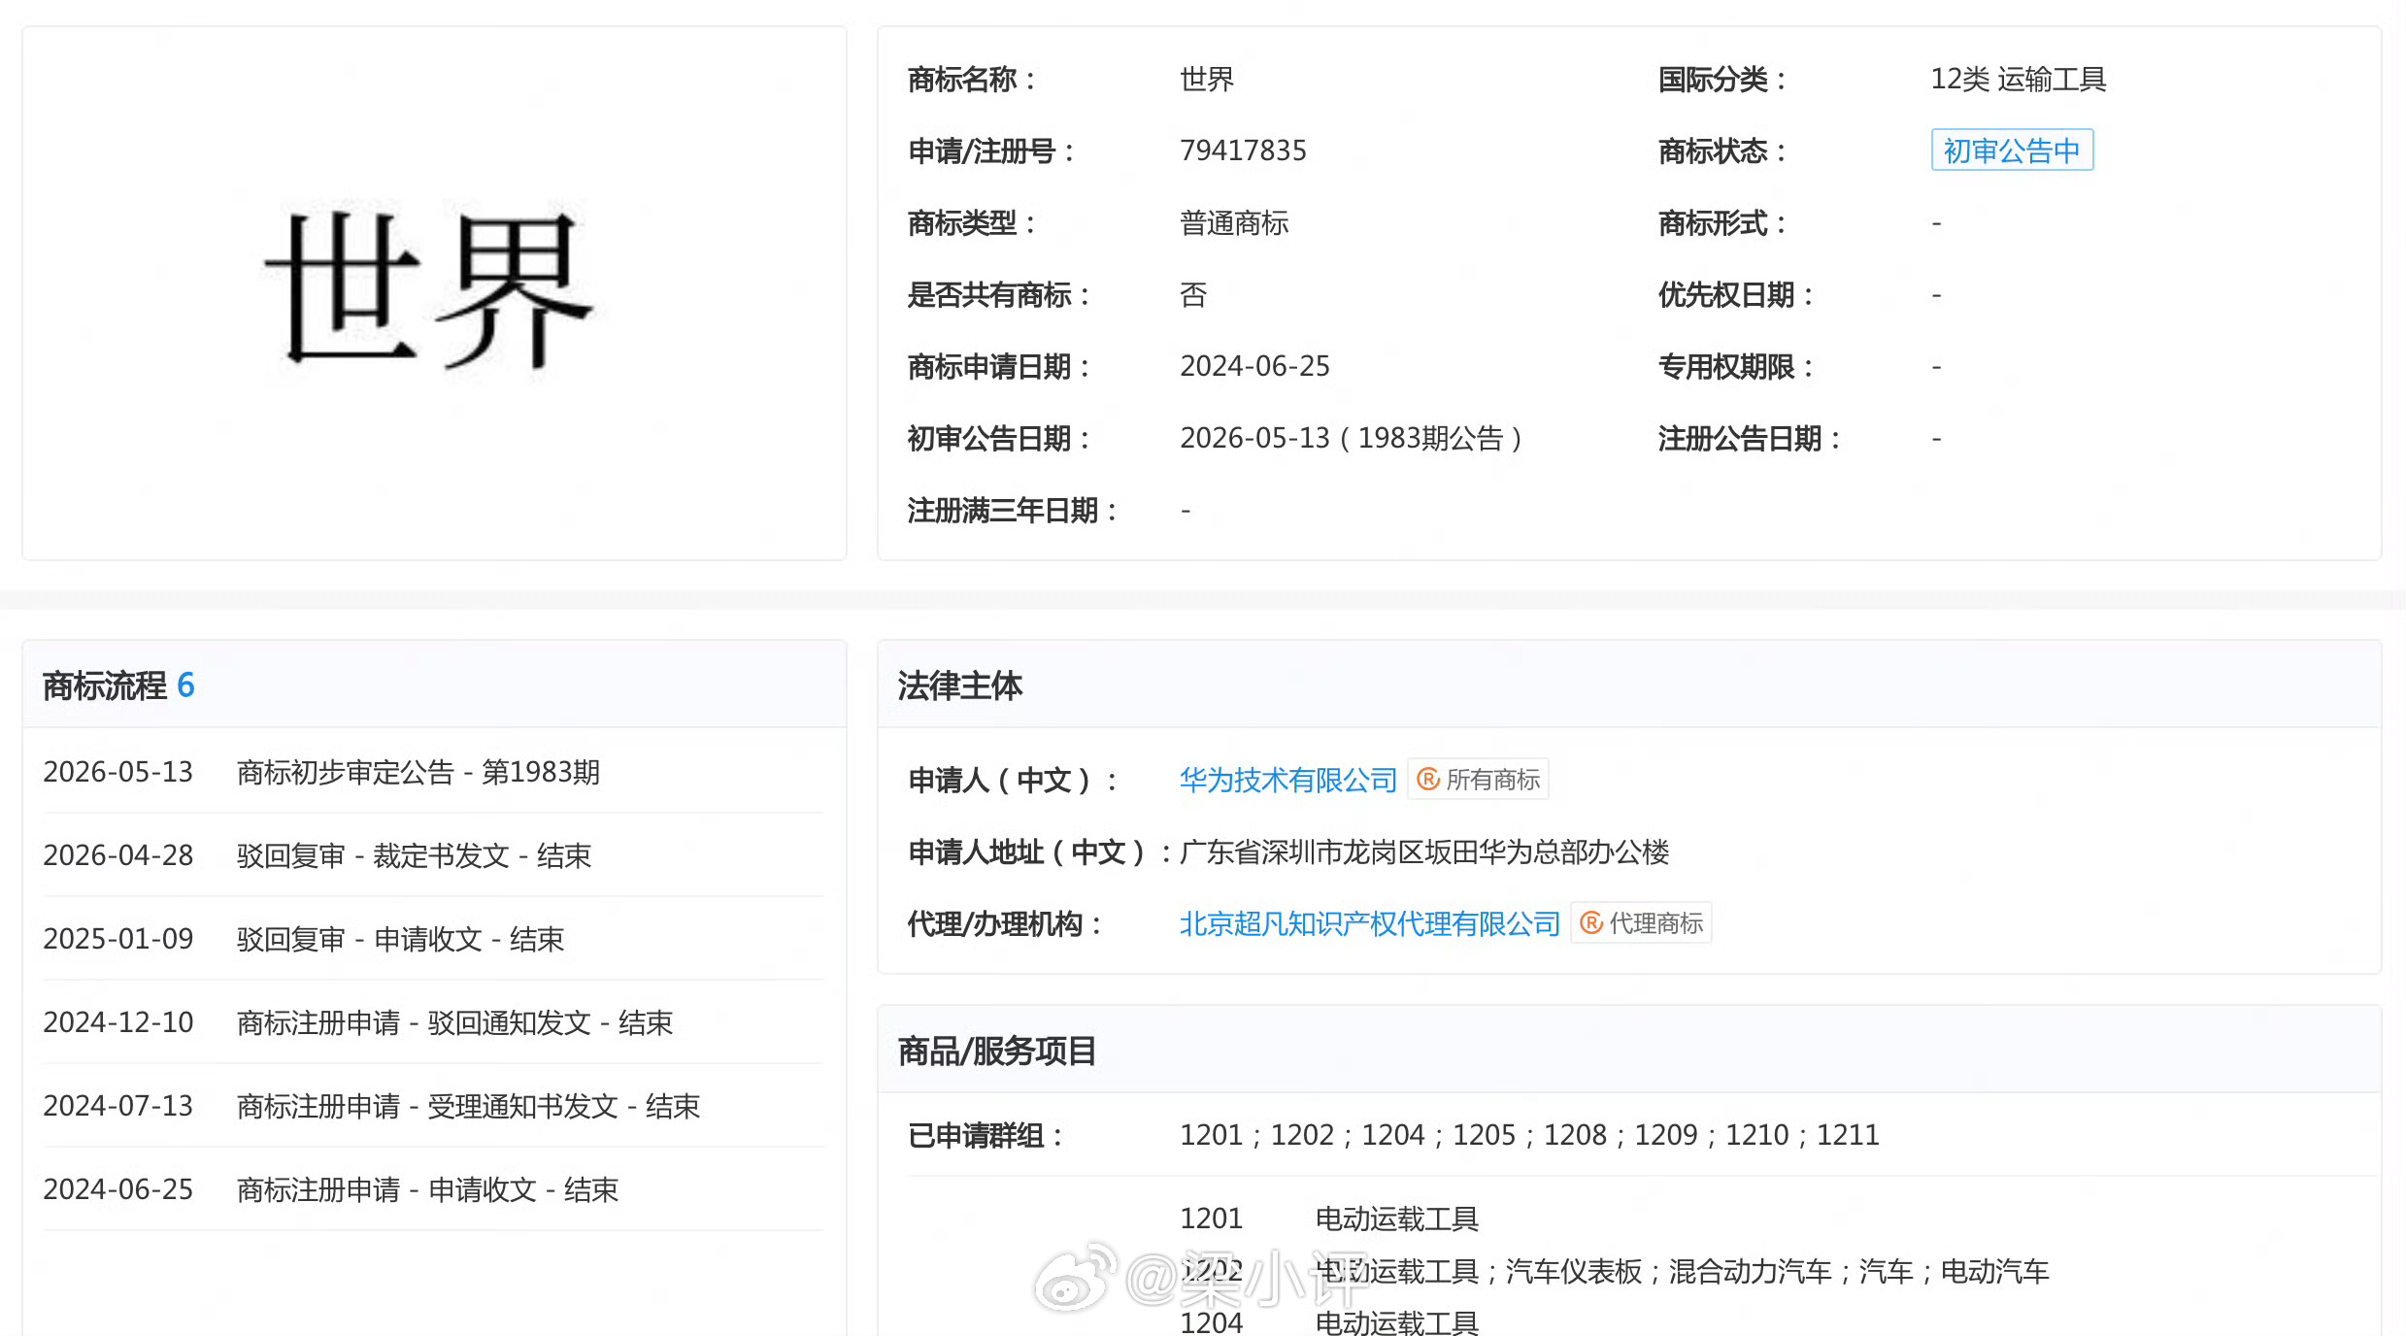Click the 商标初步审定公告 - 第1983期 row
This screenshot has height=1336, width=2406.
coord(433,772)
